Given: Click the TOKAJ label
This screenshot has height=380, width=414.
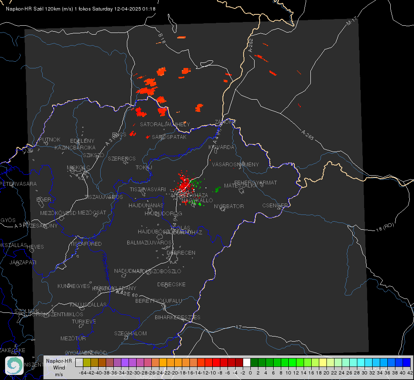Looking at the screenshot, I should (x=144, y=168).
